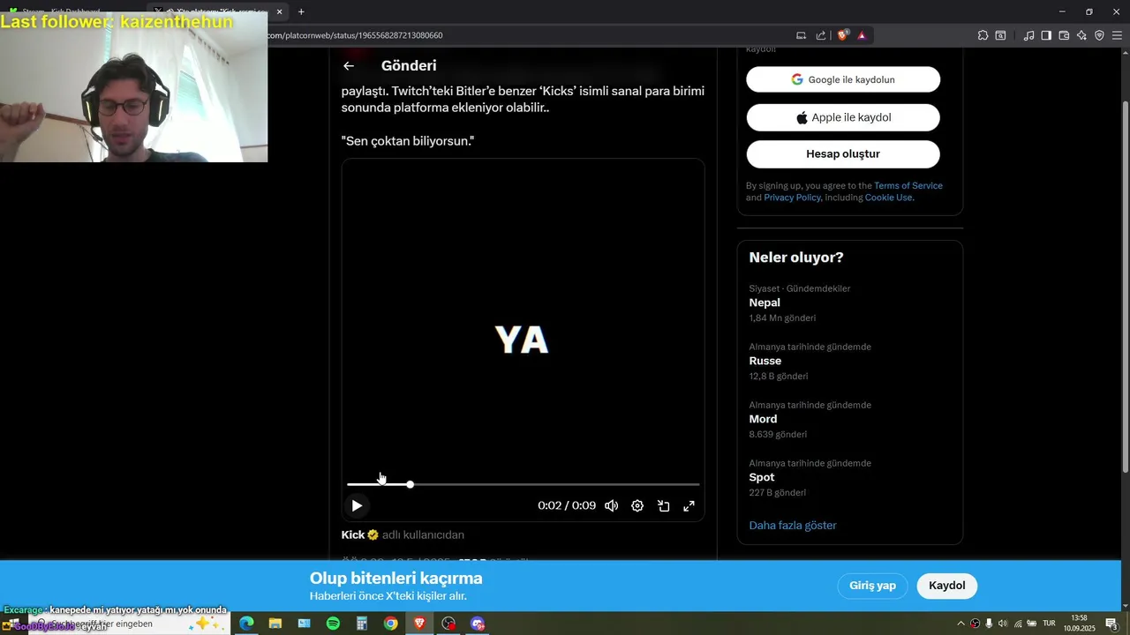
Task: Open Brave Rewards triangle icon
Action: [x=862, y=35]
